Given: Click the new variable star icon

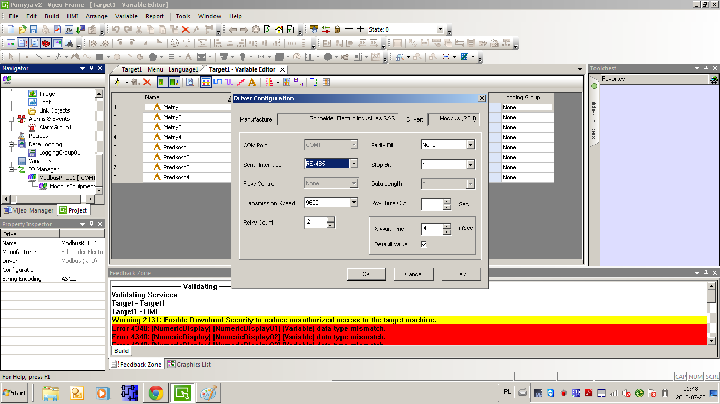Looking at the screenshot, I should 117,82.
